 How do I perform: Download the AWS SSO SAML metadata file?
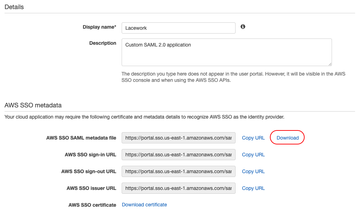point(287,138)
